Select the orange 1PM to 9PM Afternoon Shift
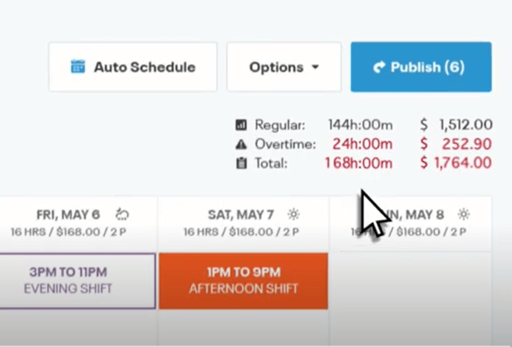This screenshot has width=512, height=347. (x=243, y=281)
